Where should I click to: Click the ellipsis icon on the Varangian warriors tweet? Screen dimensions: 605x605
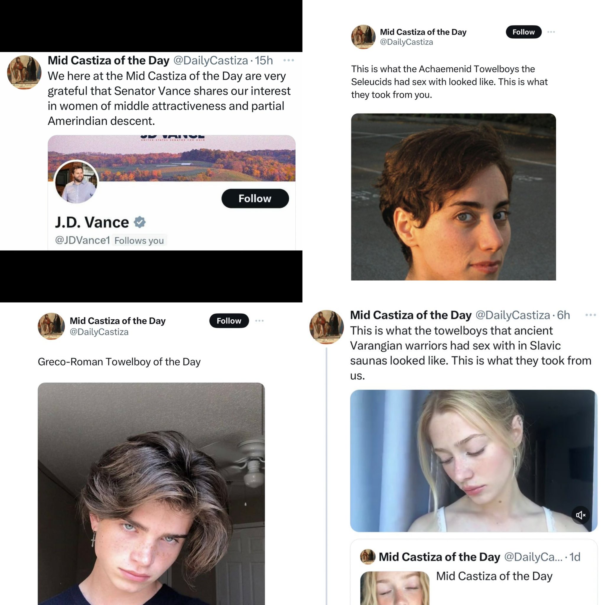[x=590, y=315]
